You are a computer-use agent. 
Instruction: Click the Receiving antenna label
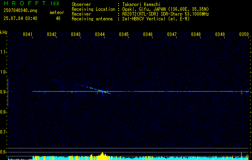point(92,19)
